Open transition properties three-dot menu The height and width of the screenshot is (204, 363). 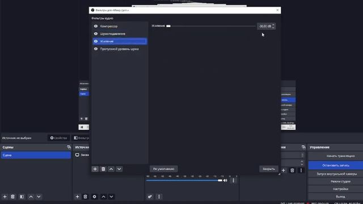(x=301, y=171)
